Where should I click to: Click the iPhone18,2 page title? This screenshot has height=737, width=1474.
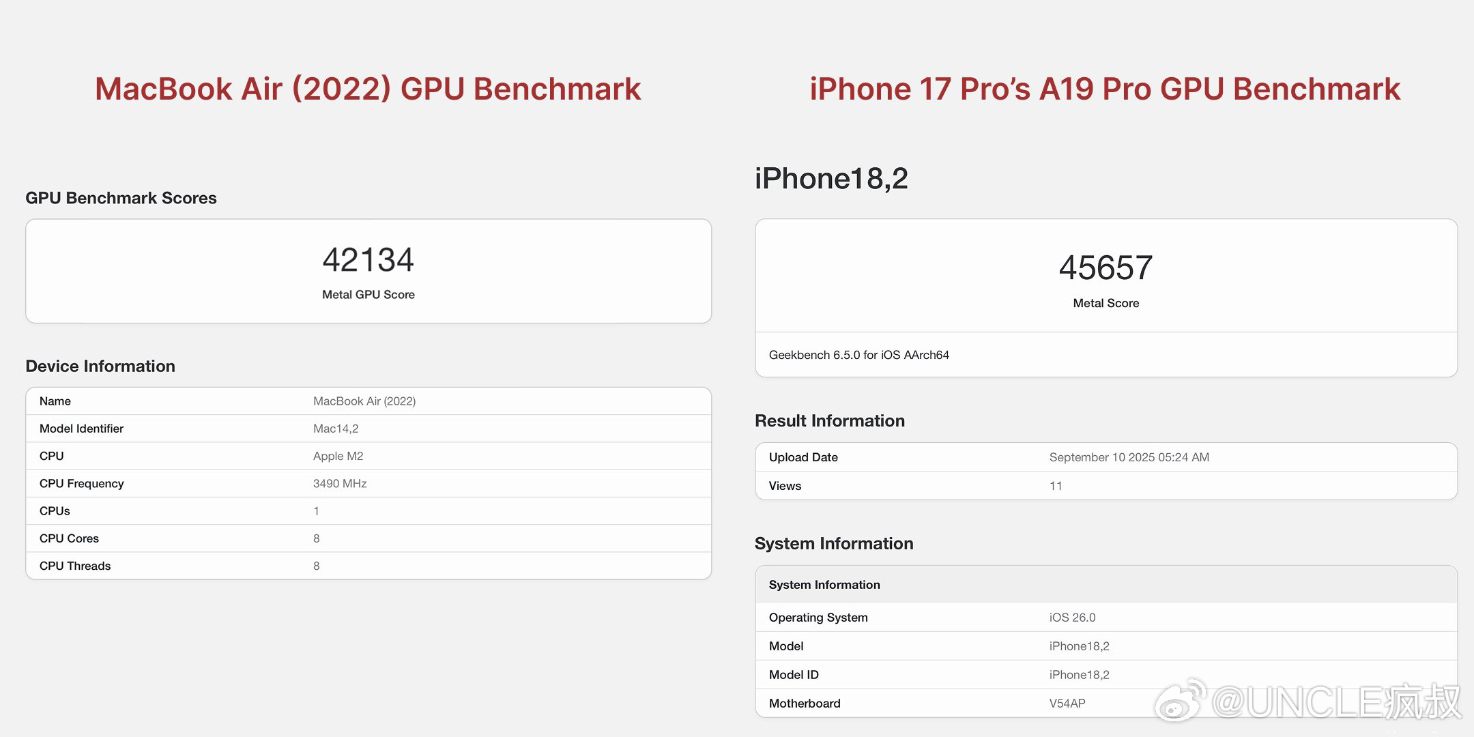pyautogui.click(x=831, y=179)
